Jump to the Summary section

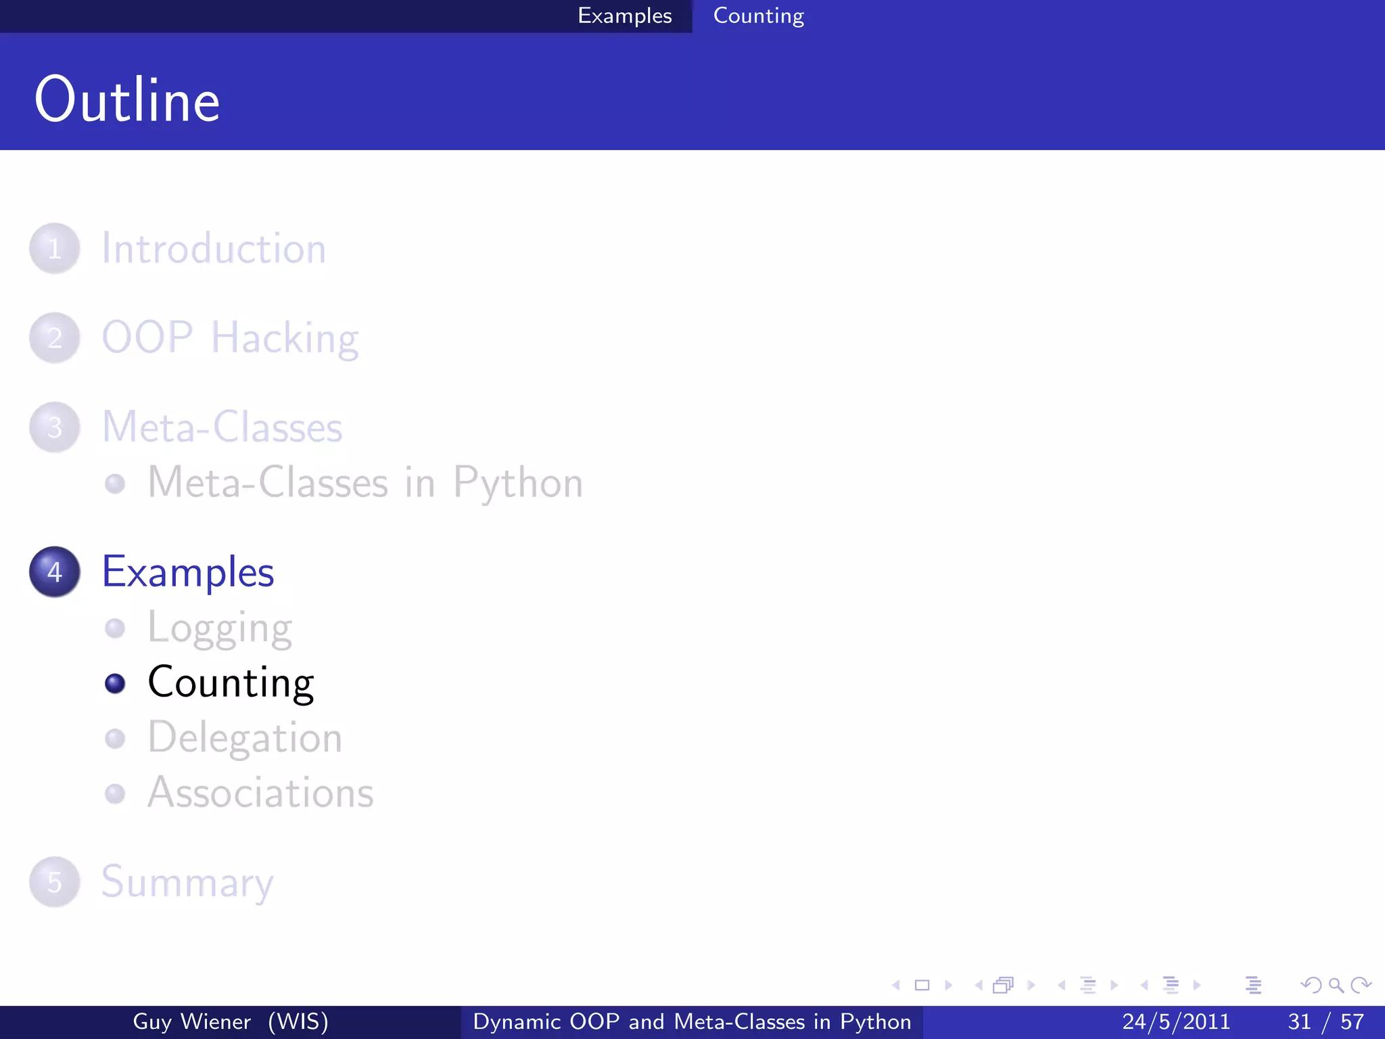point(187,883)
